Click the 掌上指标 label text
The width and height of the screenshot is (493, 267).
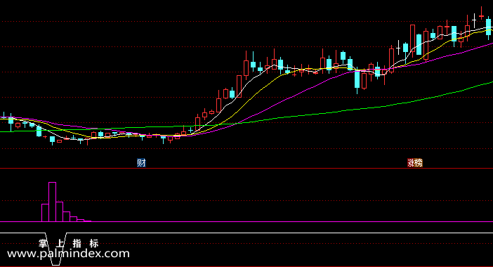[69, 243]
